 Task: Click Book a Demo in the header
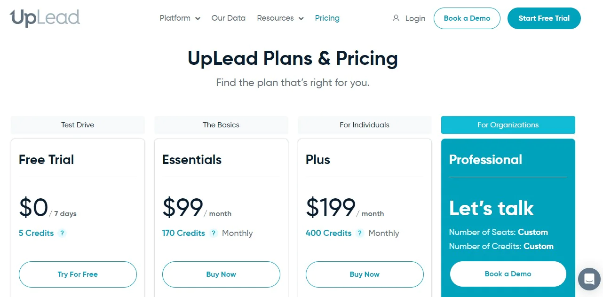click(467, 18)
